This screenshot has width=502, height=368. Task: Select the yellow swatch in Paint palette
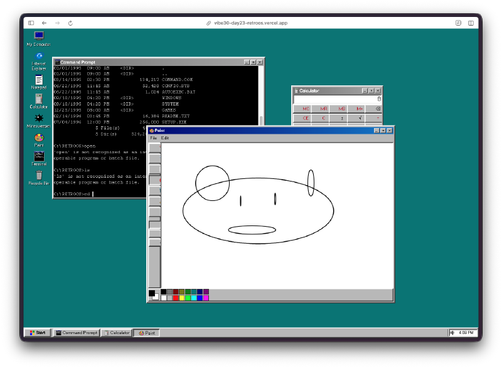pos(182,298)
